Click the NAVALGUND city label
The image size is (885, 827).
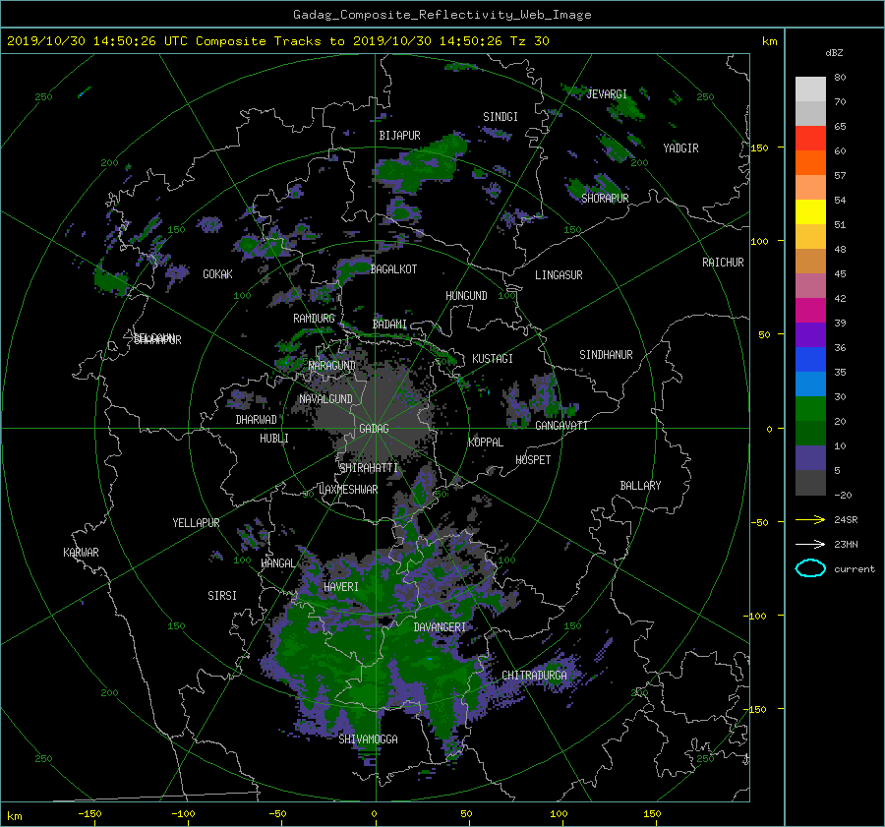point(325,399)
